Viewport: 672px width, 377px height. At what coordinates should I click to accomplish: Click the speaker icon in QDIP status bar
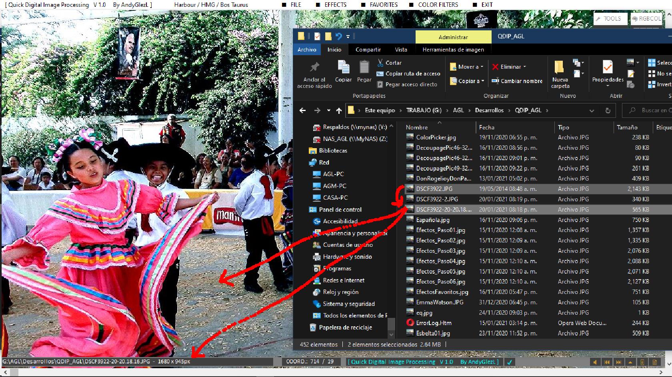pos(595,362)
